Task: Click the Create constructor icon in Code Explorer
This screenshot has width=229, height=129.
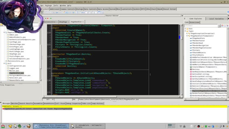Action: [x=191, y=67]
